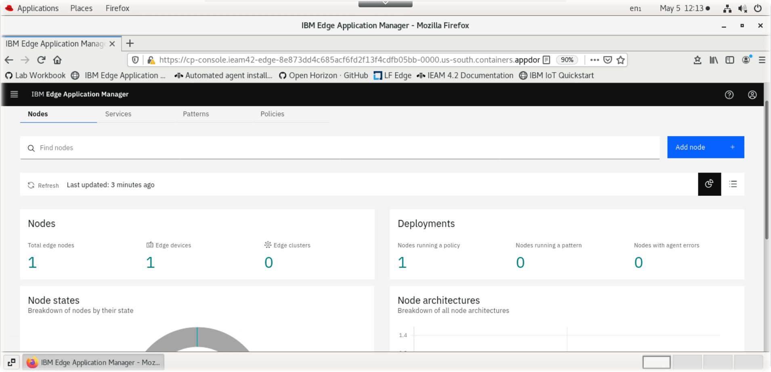Open the en1 keyboard layout indicator
Image resolution: width=771 pixels, height=372 pixels.
click(635, 8)
